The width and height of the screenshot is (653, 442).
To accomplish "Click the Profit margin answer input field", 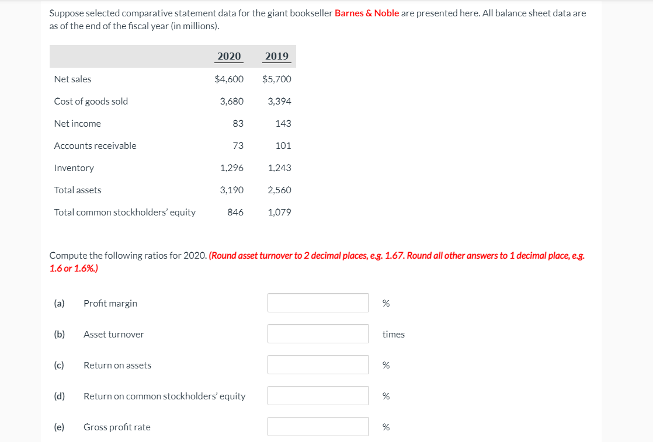I will click(318, 302).
